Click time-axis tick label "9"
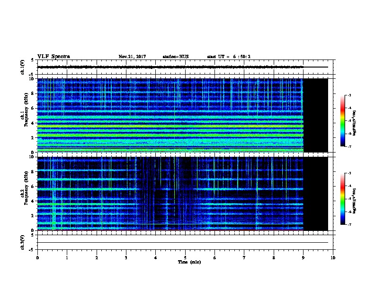This screenshot has width=375, height=289. tap(303, 258)
